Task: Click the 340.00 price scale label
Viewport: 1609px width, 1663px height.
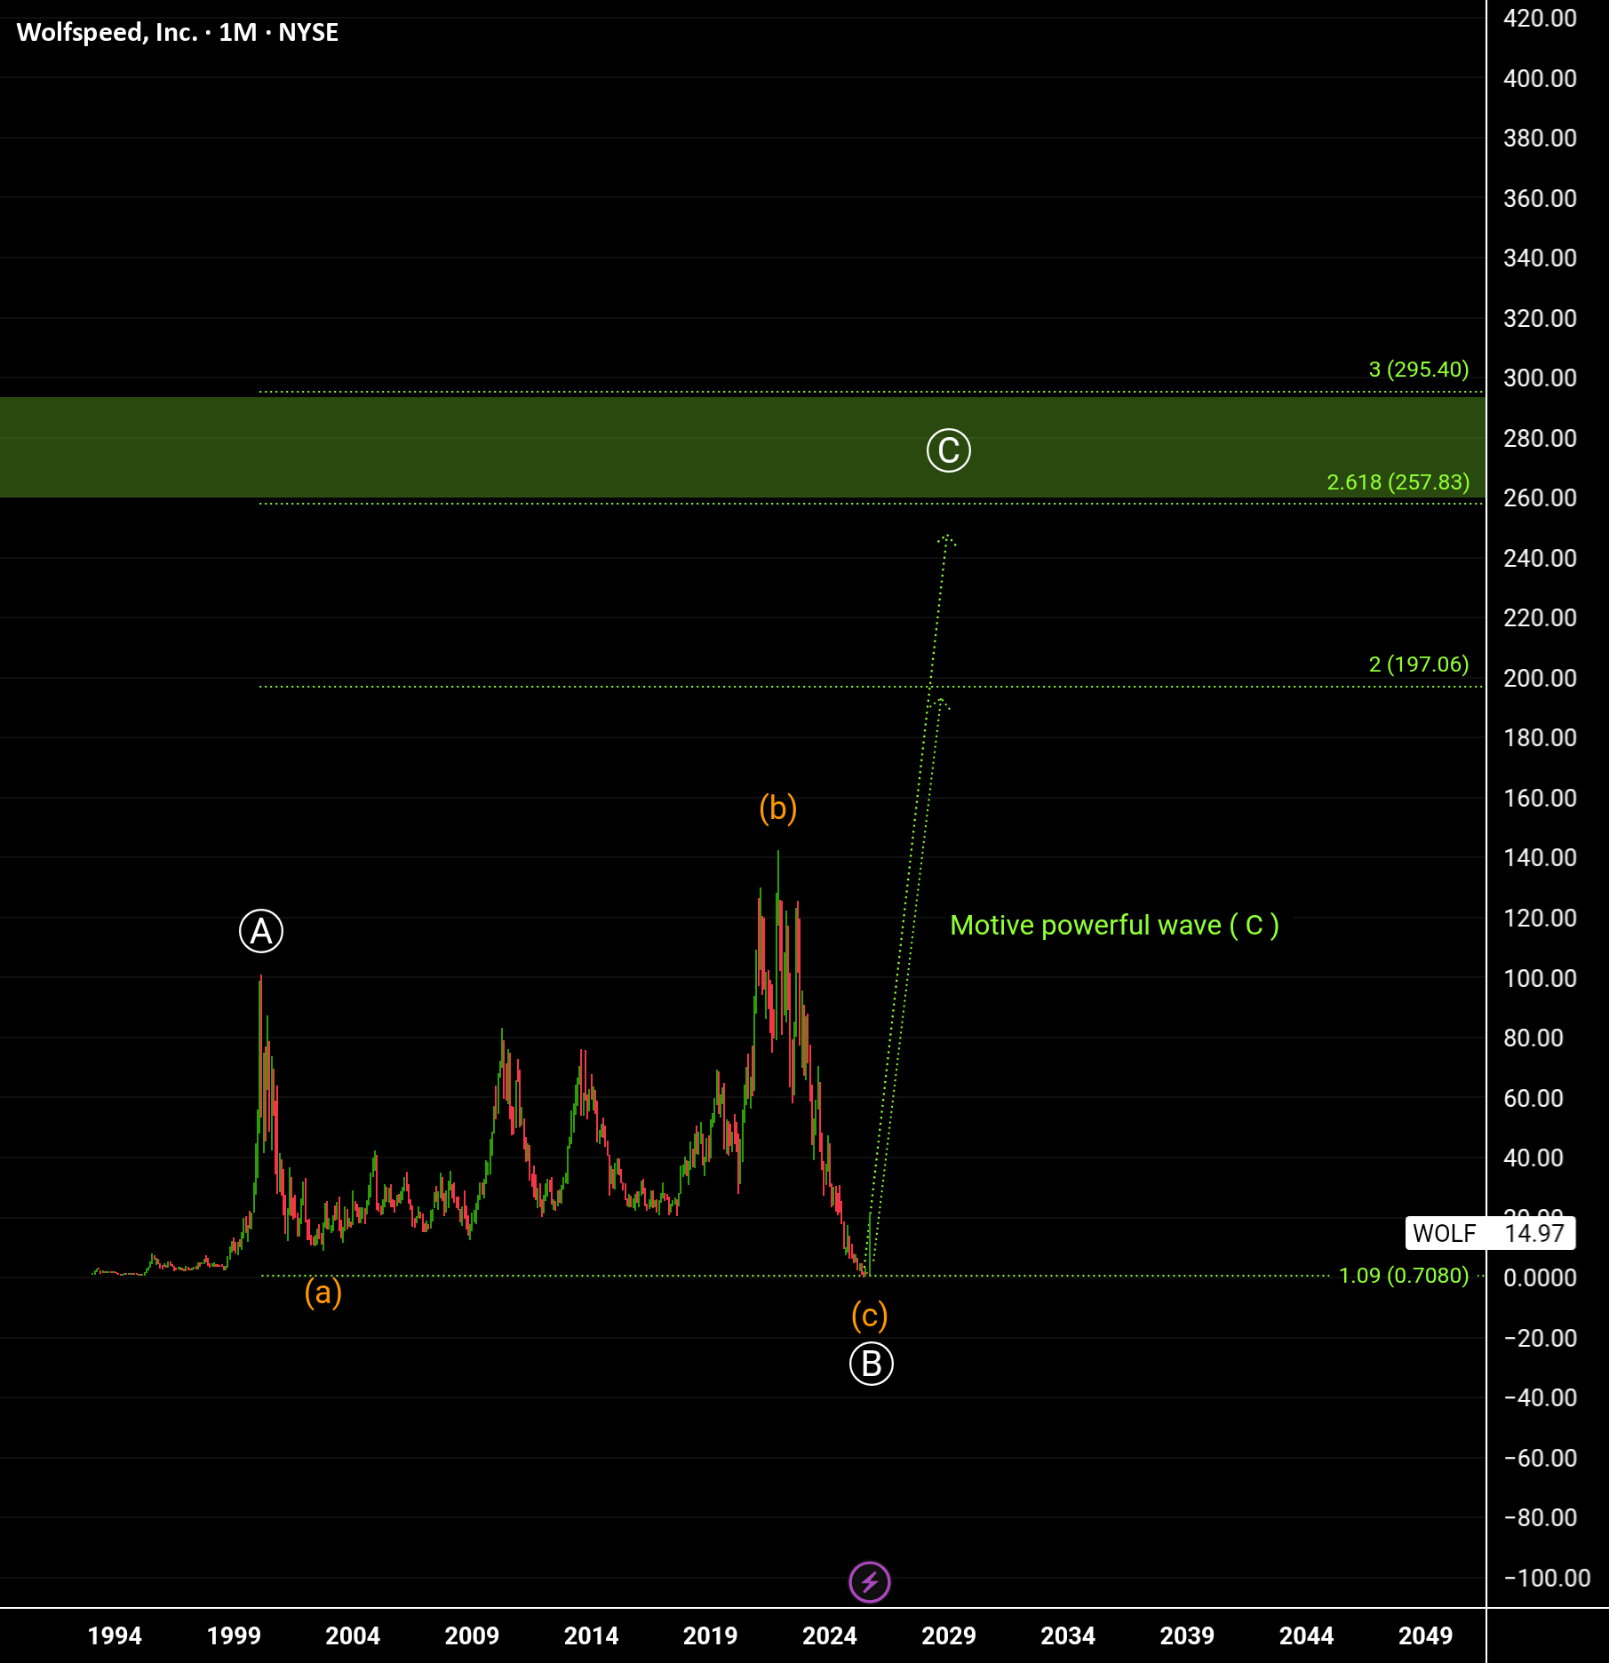Action: pyautogui.click(x=1540, y=259)
